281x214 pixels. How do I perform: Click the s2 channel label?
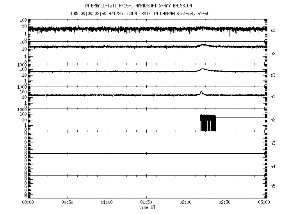pos(273,54)
